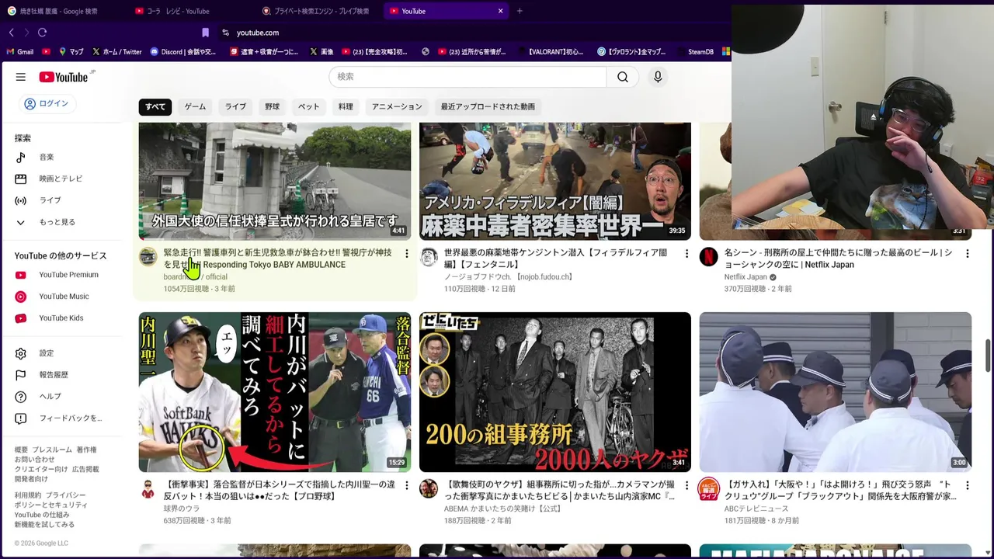Open Gmail bookmark

pyautogui.click(x=20, y=52)
